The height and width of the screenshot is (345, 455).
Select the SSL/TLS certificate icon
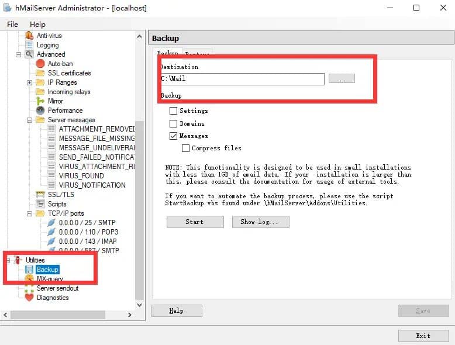tap(40, 195)
